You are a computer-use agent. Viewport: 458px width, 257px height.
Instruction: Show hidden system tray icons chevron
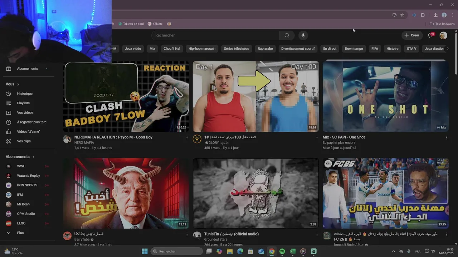394,251
